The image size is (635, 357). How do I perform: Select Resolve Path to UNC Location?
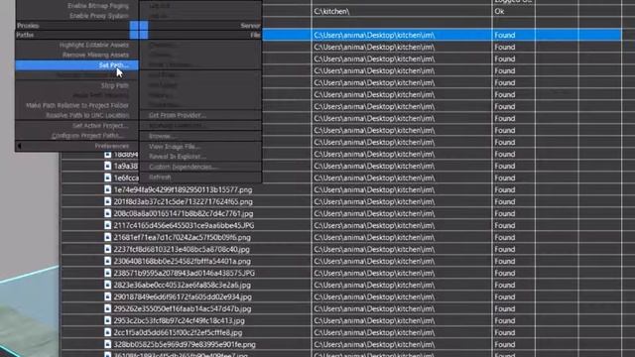tap(87, 115)
